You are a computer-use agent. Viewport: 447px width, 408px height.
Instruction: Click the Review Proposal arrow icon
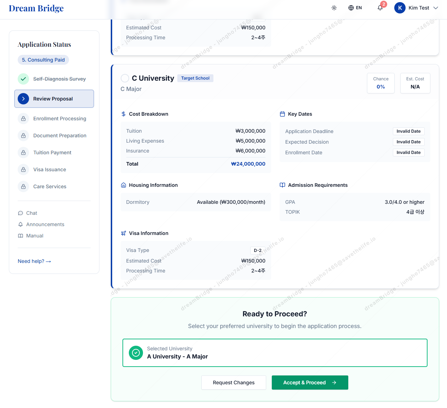click(23, 99)
